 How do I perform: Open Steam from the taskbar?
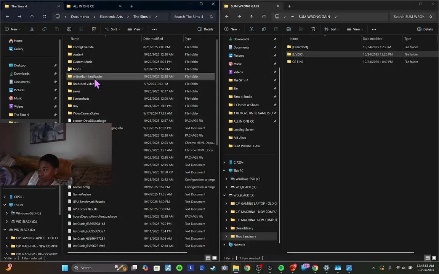213,268
